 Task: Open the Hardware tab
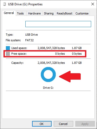(x=34, y=13)
